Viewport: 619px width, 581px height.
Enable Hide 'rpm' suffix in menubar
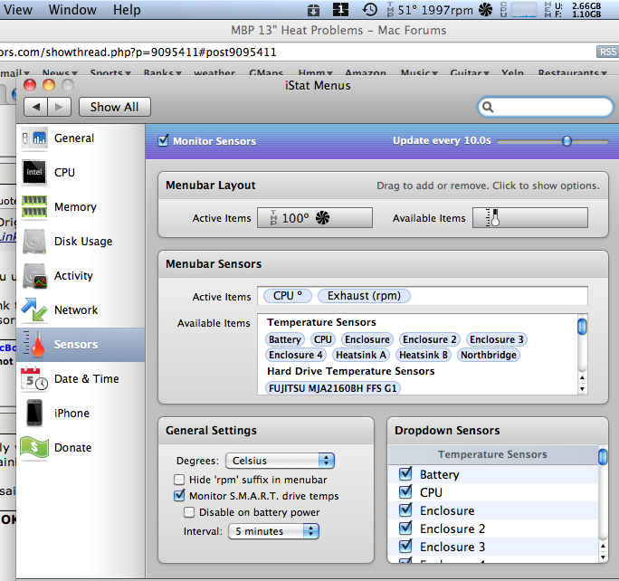[179, 480]
